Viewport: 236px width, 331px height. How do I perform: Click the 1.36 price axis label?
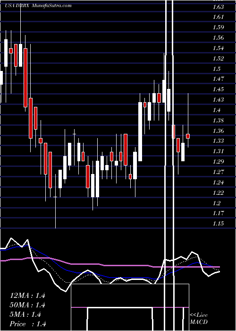tap(219, 131)
